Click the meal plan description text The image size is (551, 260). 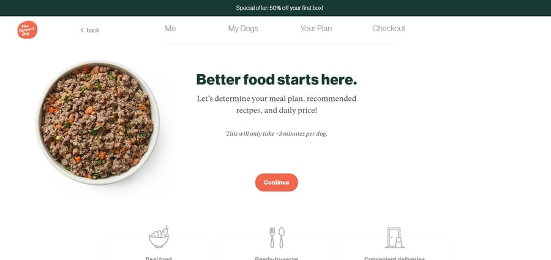pyautogui.click(x=277, y=105)
